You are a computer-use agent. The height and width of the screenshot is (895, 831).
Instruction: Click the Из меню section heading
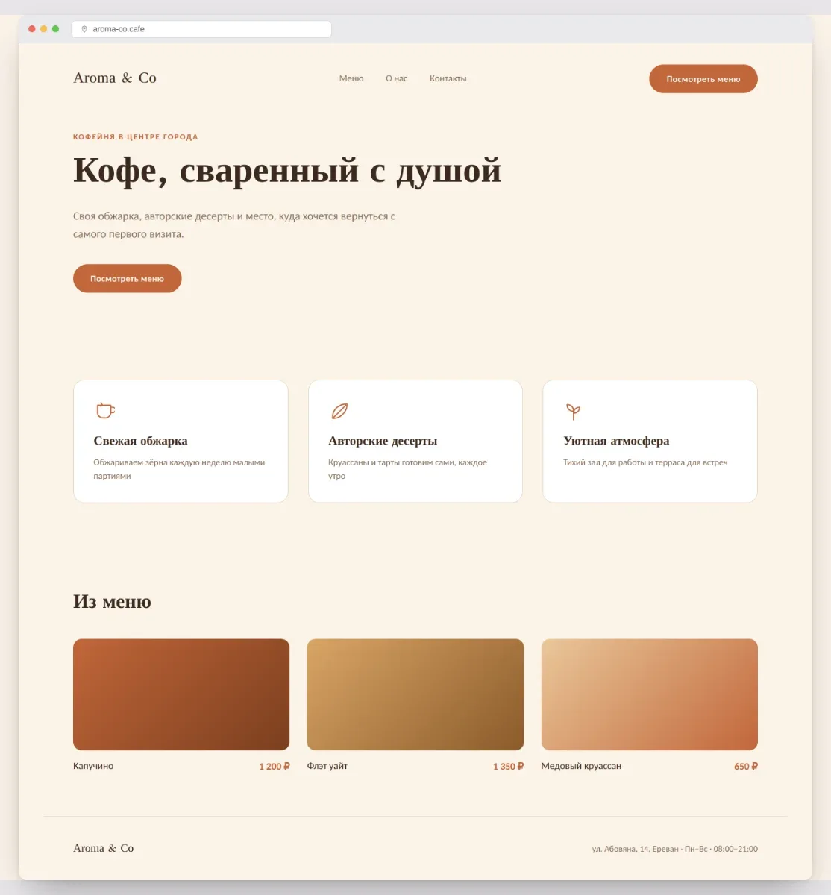pos(112,602)
